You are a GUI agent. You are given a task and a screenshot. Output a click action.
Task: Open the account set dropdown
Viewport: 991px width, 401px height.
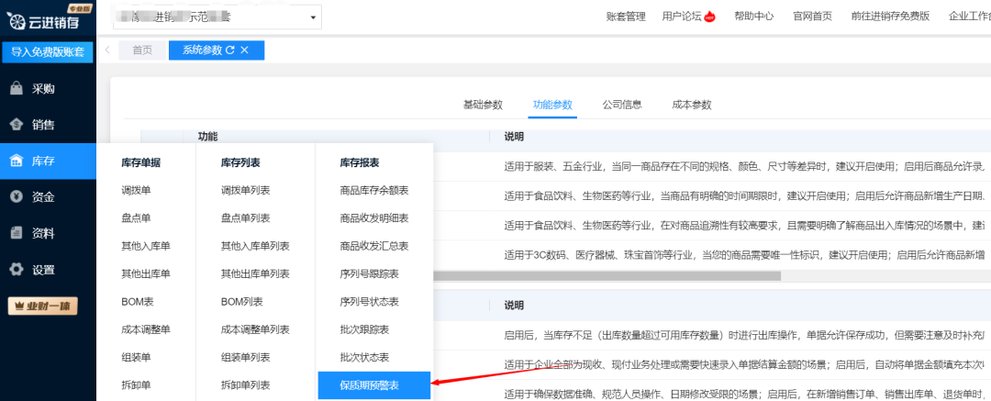pyautogui.click(x=217, y=17)
